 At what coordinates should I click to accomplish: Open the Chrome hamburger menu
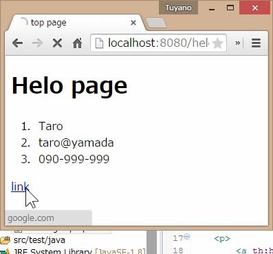click(256, 43)
